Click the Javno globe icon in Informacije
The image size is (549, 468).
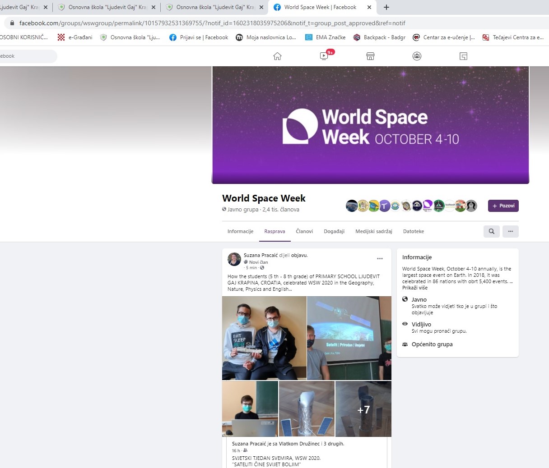(x=405, y=299)
